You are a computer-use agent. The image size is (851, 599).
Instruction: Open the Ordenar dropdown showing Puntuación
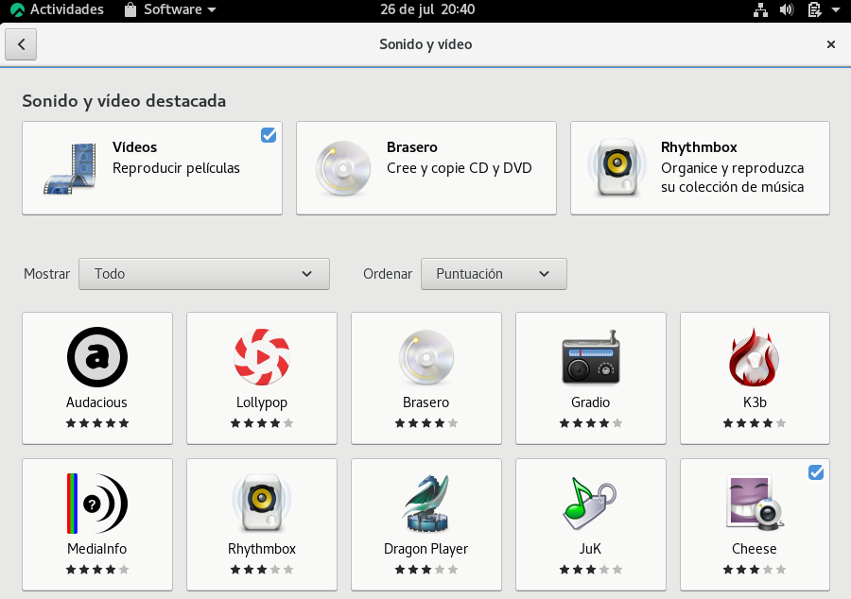tap(494, 274)
